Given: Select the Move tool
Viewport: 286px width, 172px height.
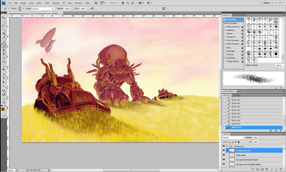Looking at the screenshot, I should pos(4,18).
